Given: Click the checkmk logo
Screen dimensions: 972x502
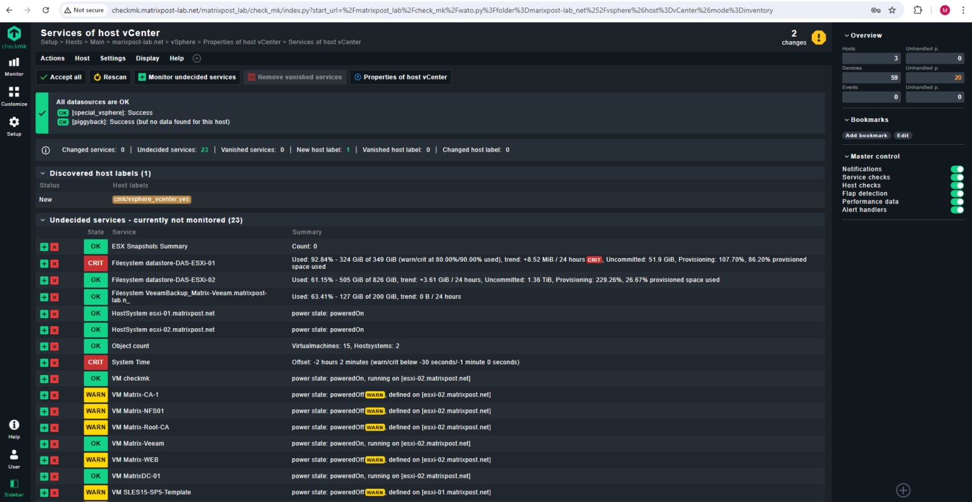Looking at the screenshot, I should coord(14,36).
